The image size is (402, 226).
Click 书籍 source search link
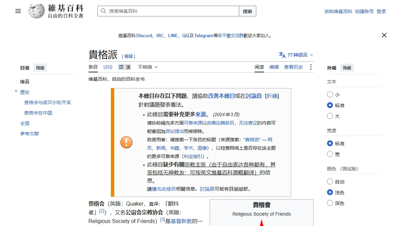pyautogui.click(x=175, y=148)
